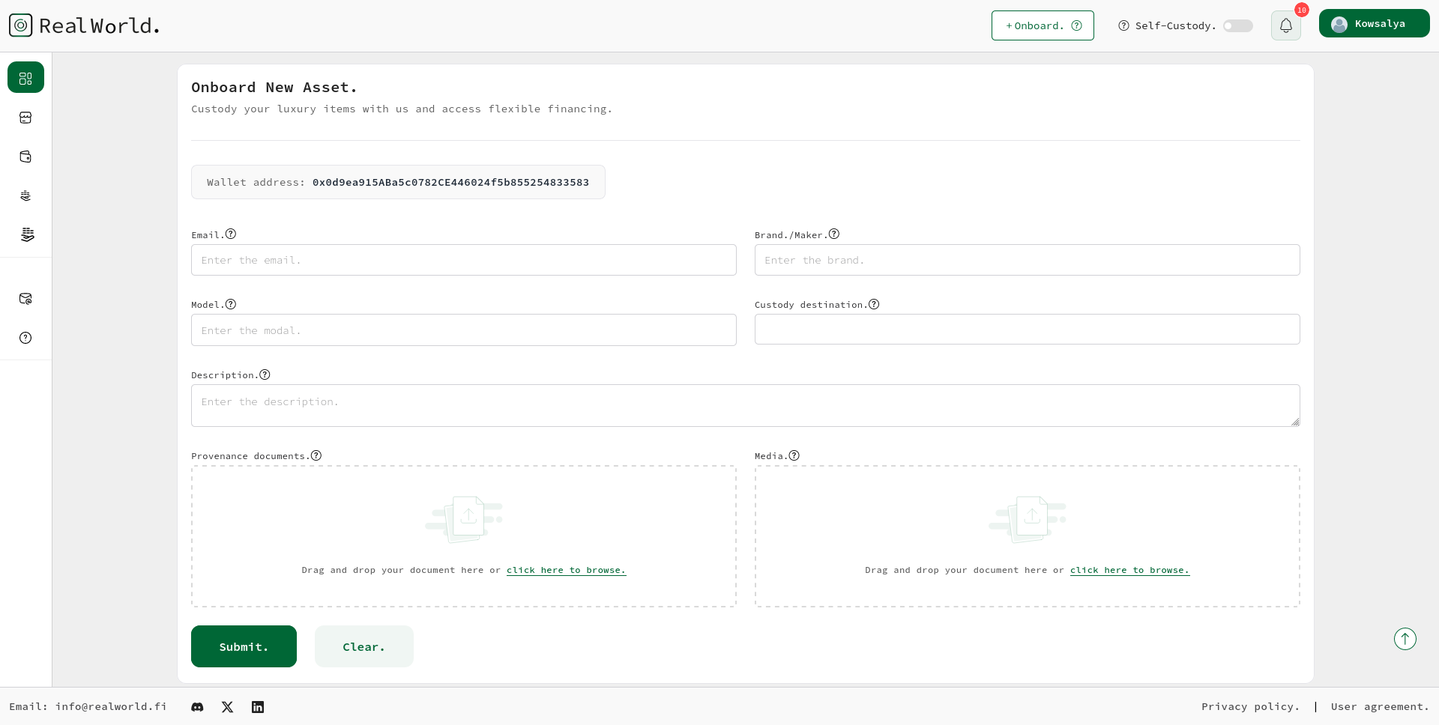Open the Kowsalya user profile menu
Viewport: 1439px width, 725px height.
coord(1374,24)
